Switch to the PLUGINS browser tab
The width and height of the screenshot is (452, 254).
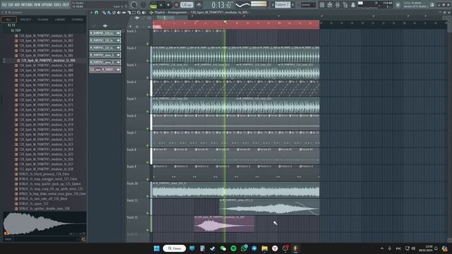pos(43,20)
